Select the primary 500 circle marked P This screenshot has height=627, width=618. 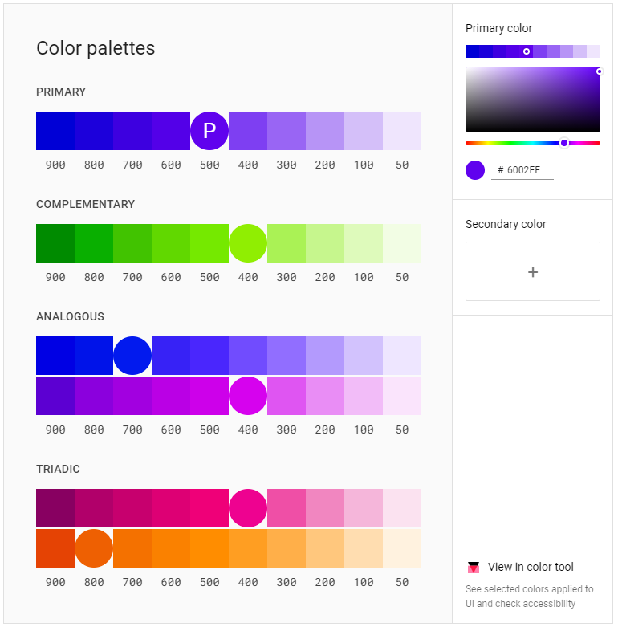pos(209,131)
